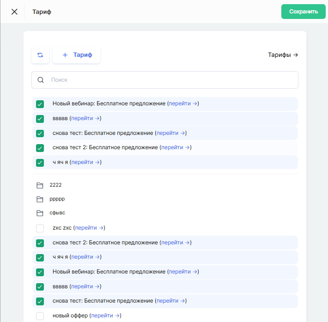328x322 pixels.
Task: Uncheck the top ввввв checkbox
Action: (x=40, y=119)
